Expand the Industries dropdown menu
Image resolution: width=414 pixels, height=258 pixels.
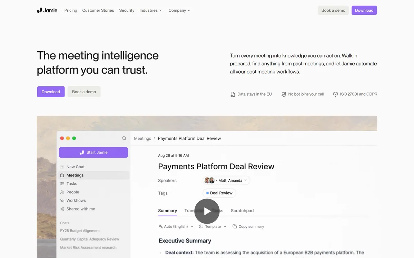point(150,10)
